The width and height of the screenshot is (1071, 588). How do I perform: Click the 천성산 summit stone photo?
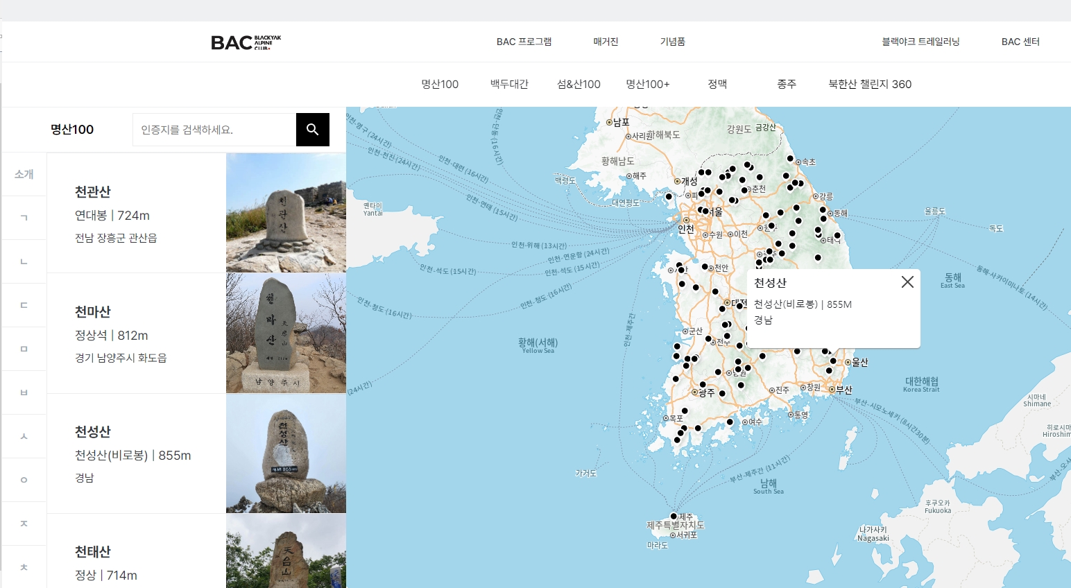[286, 453]
